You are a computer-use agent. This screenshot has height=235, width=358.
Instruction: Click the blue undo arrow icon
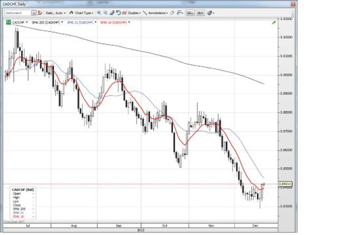coord(118,13)
